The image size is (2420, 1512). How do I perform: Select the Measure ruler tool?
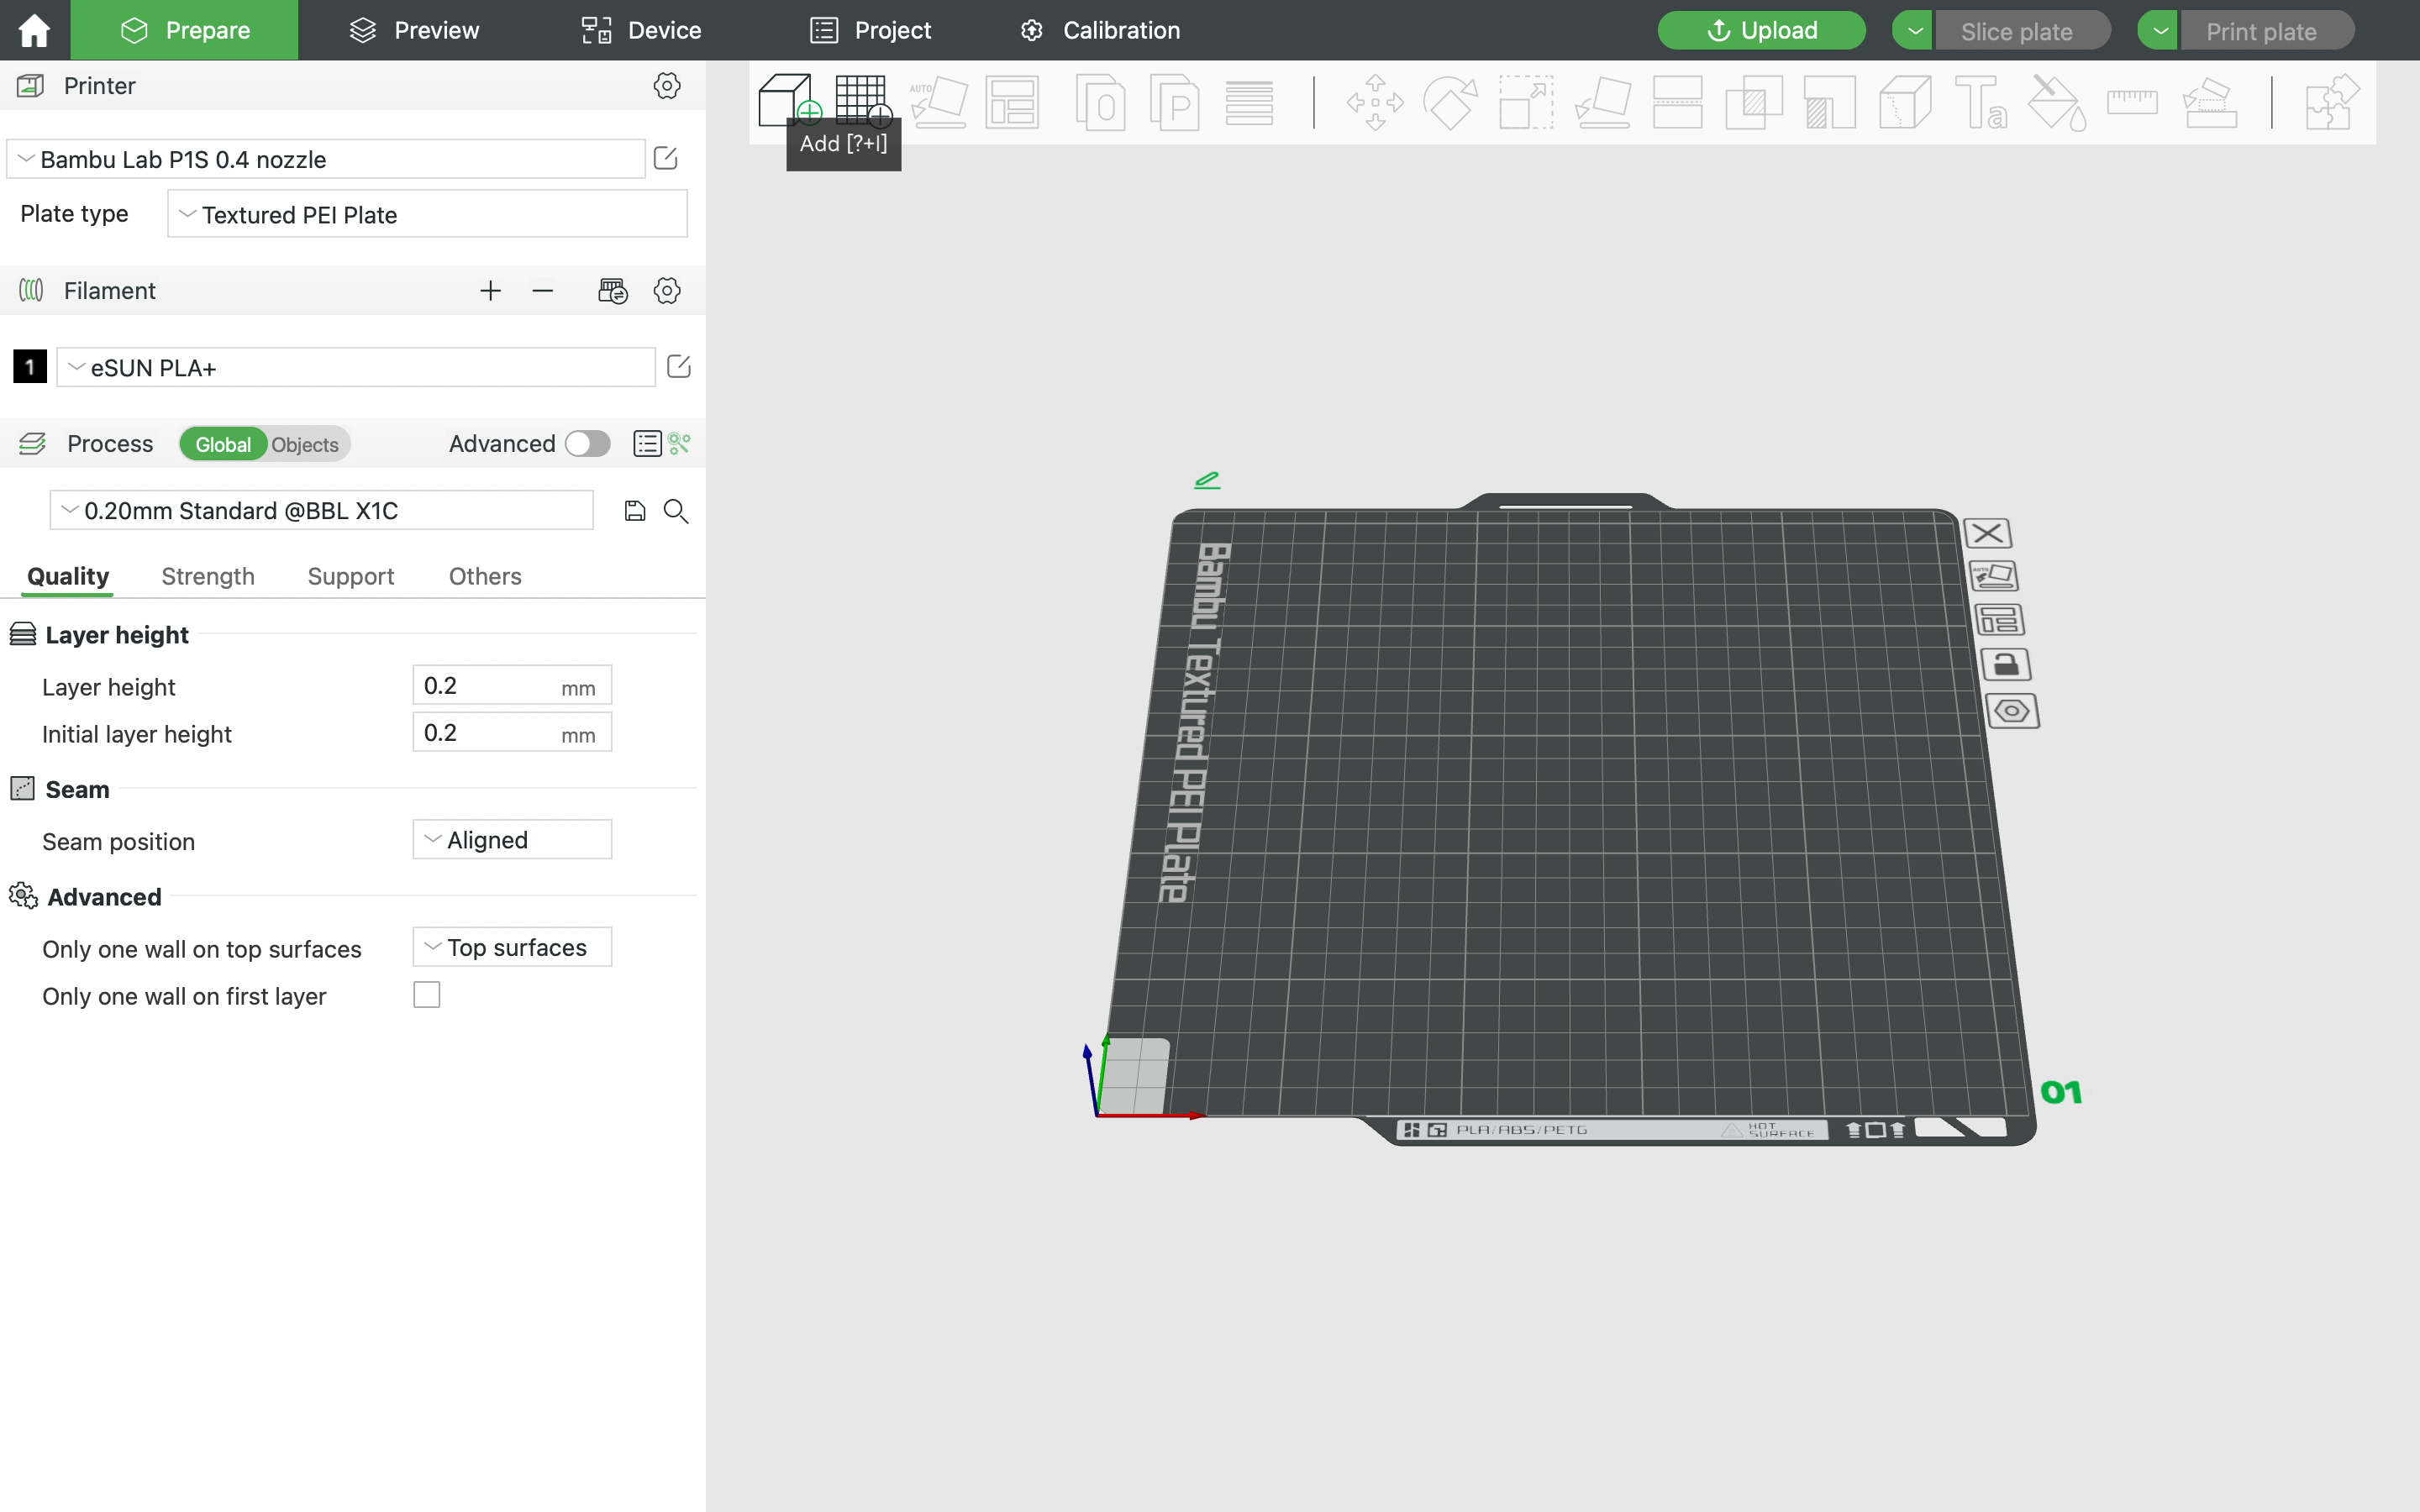click(2132, 102)
